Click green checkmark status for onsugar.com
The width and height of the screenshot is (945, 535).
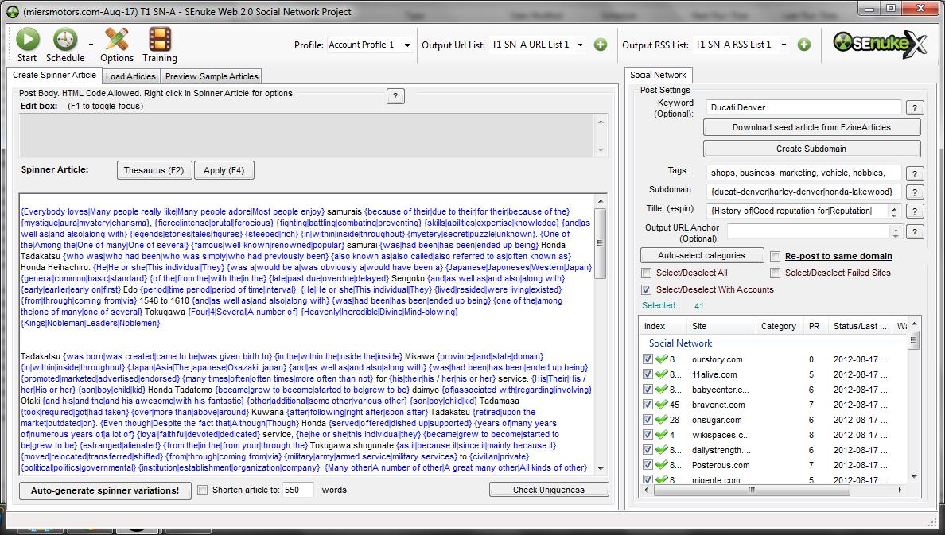pyautogui.click(x=661, y=419)
